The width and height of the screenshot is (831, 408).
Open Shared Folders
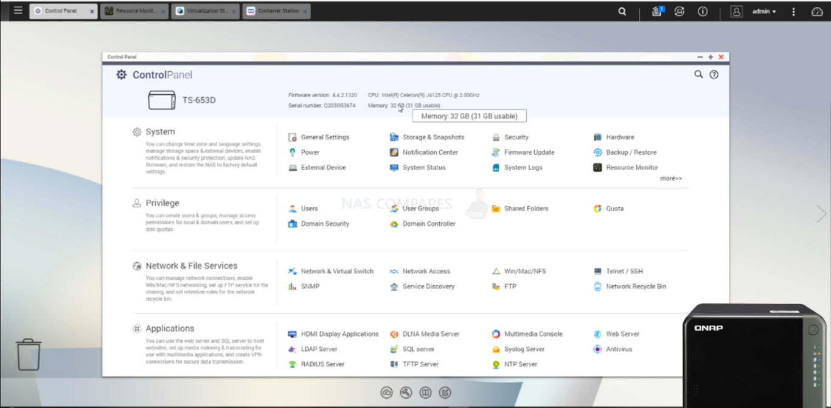520,209
